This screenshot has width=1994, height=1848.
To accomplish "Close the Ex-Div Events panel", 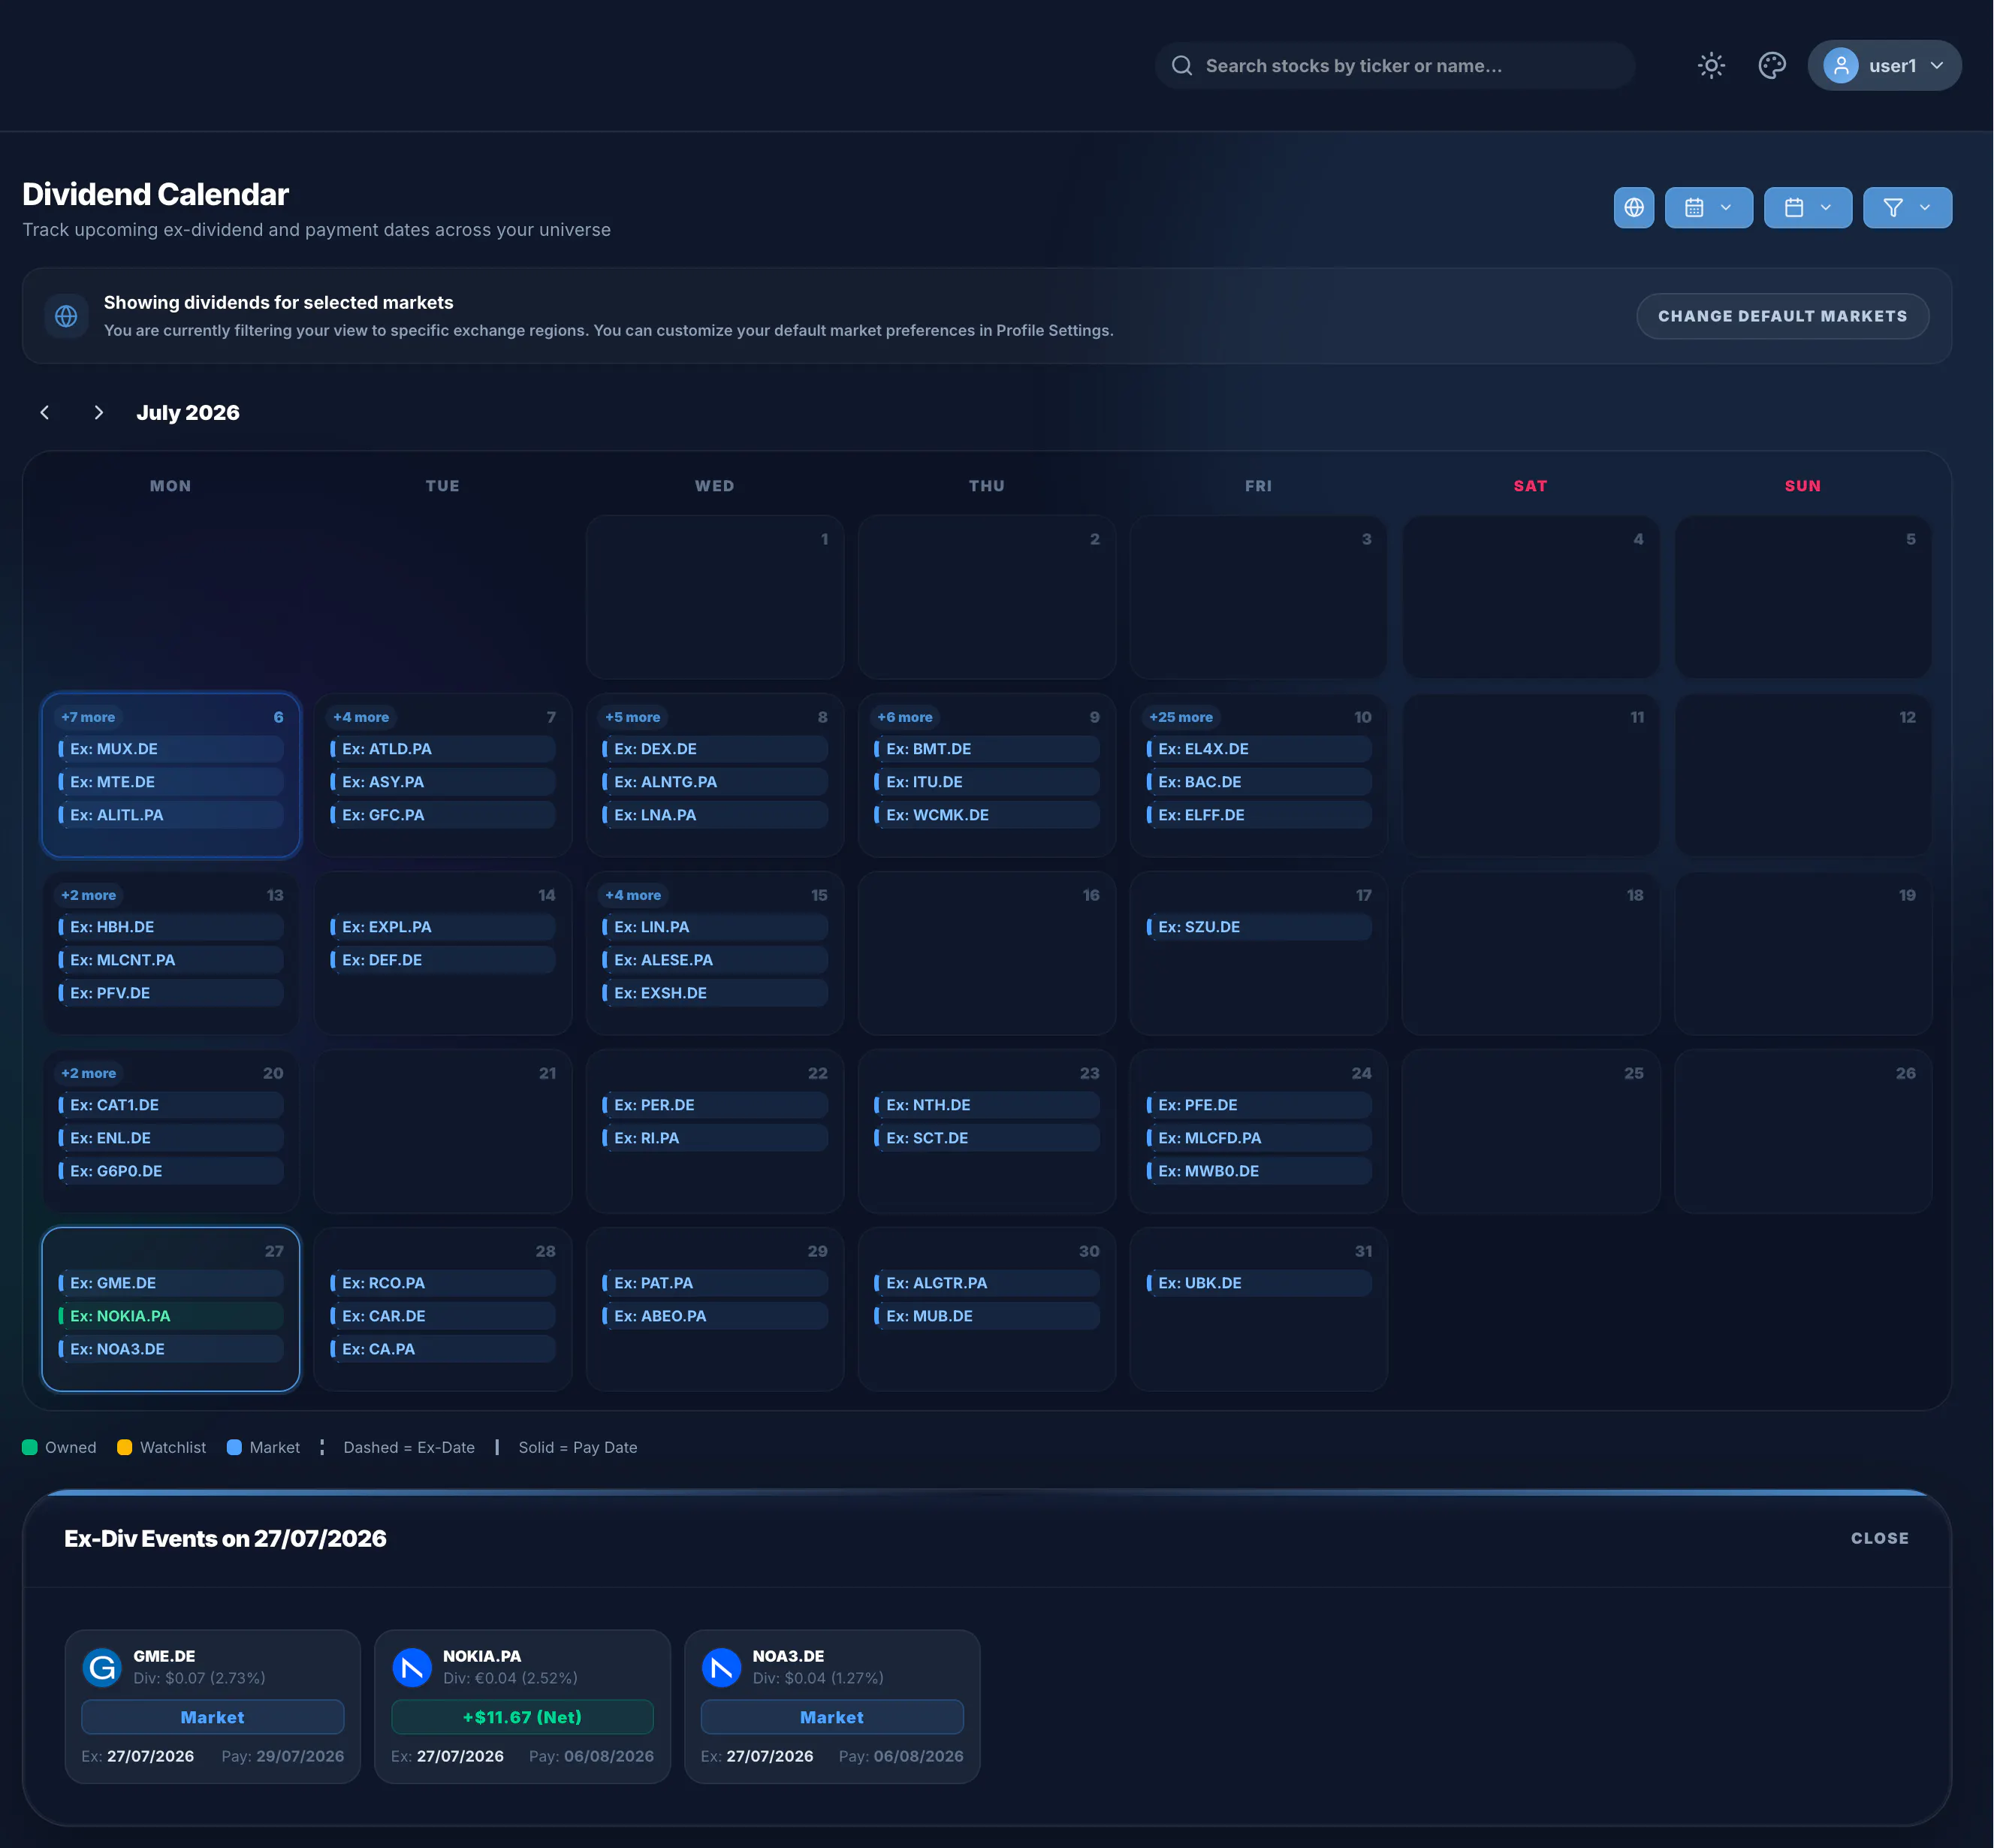I will point(1879,1538).
